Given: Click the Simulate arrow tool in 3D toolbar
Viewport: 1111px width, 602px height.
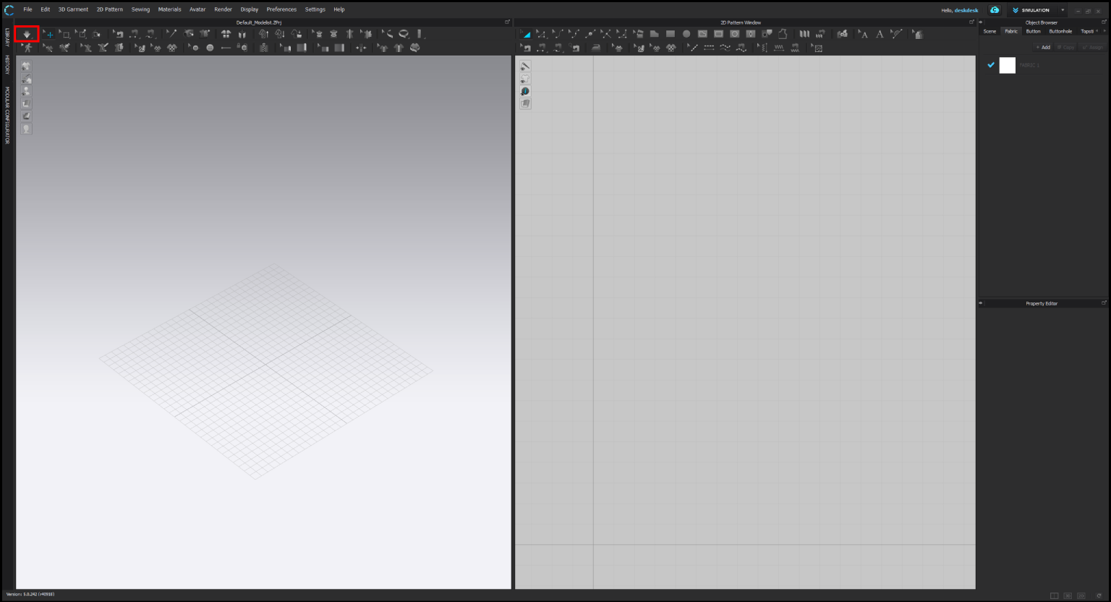Looking at the screenshot, I should pos(27,34).
